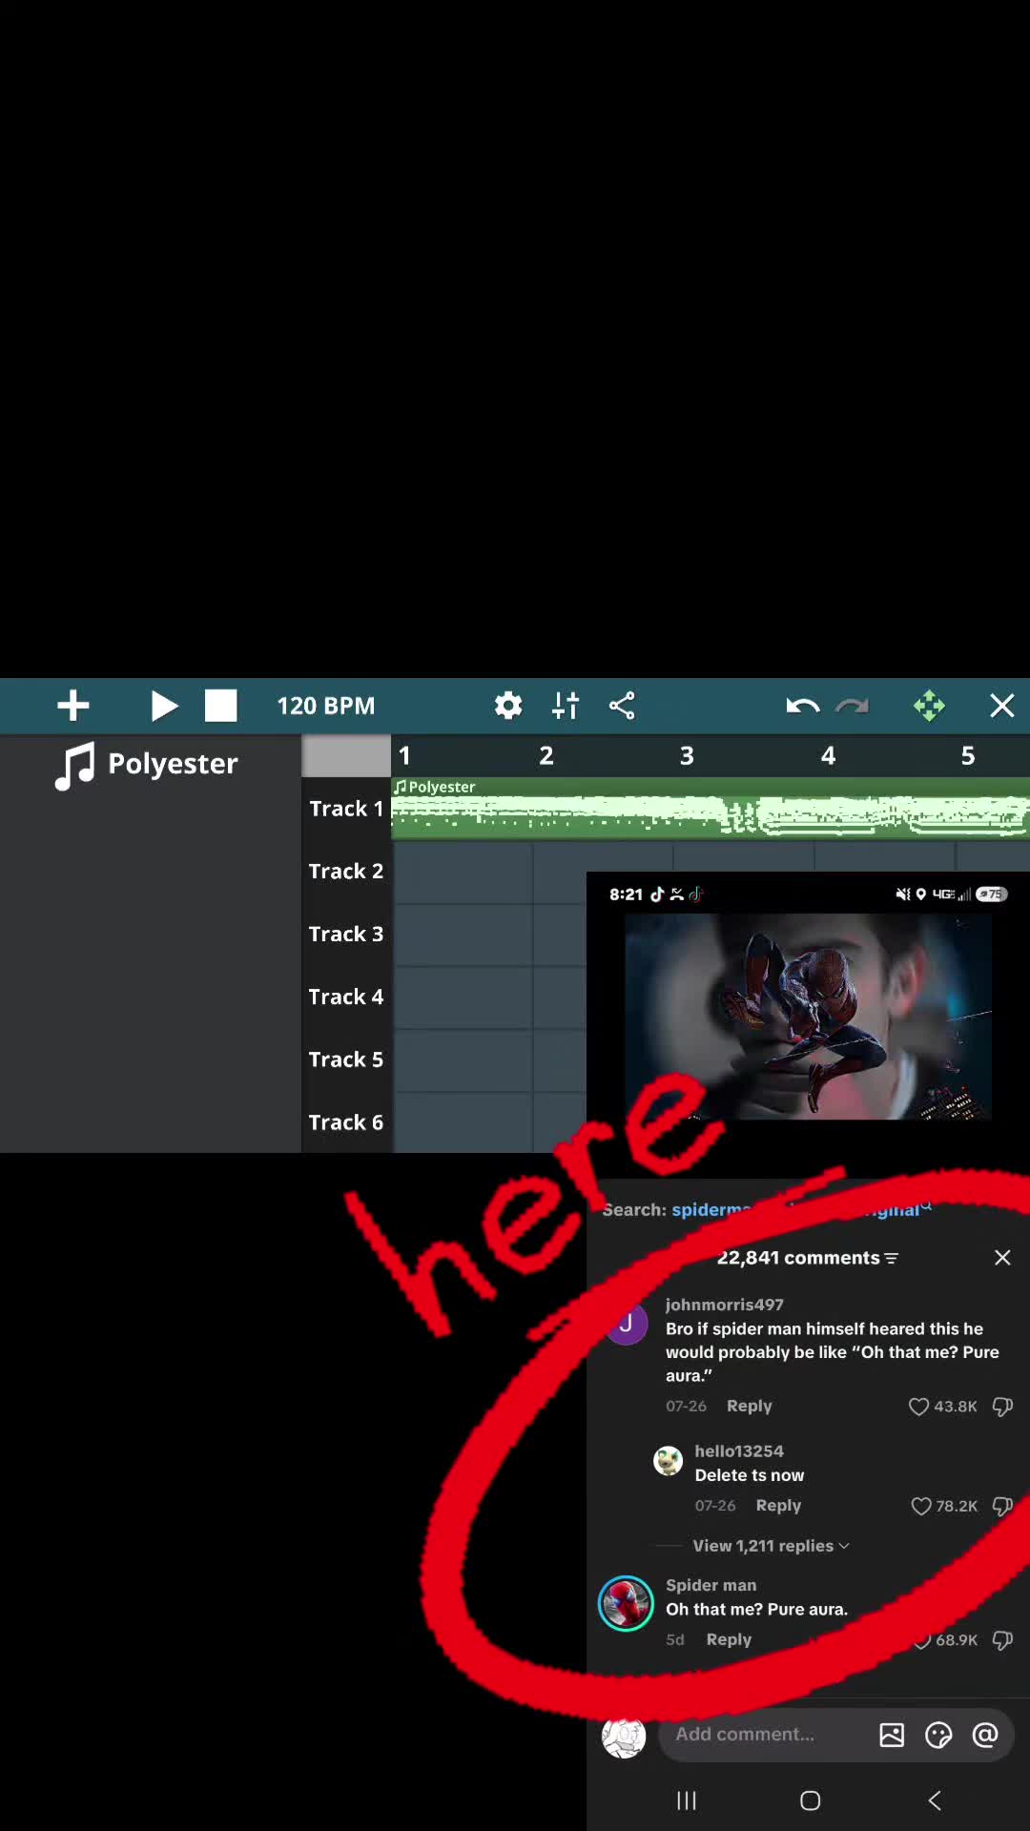Attach an image to the comment
The width and height of the screenshot is (1030, 1831).
tap(892, 1735)
